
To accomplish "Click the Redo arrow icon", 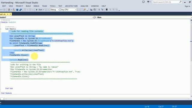I will [30, 10].
